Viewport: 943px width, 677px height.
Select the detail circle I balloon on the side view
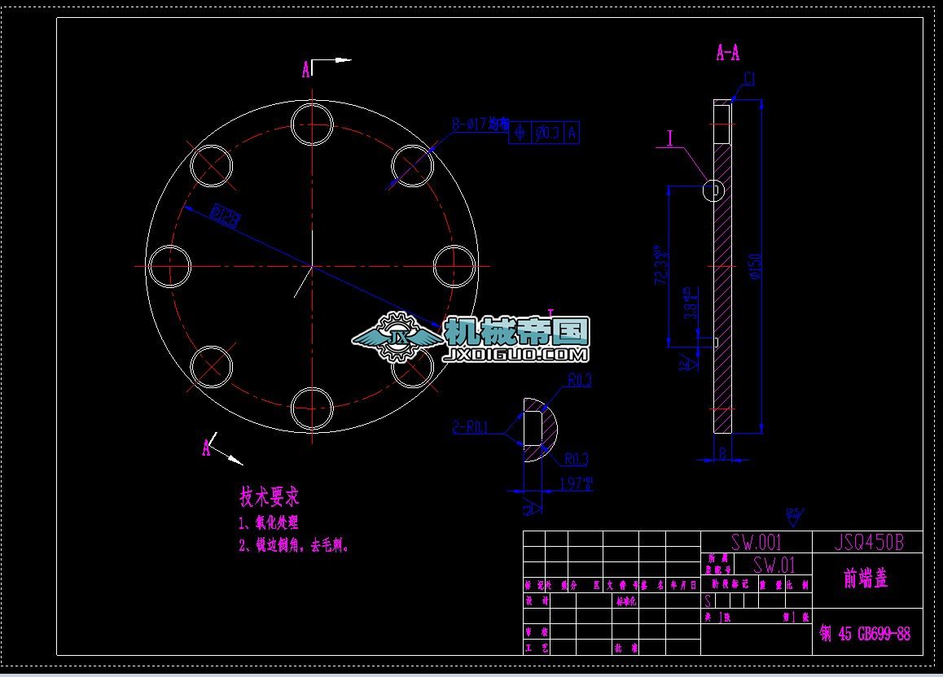tap(714, 190)
